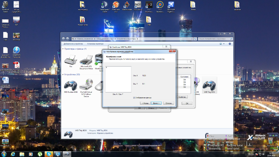This screenshot has width=279, height=157.
Task: Uncheck the Отображение данных checkbox
Action: (134, 98)
